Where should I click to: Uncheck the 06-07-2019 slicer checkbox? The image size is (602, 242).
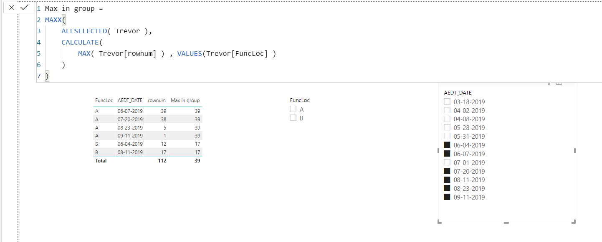click(447, 154)
